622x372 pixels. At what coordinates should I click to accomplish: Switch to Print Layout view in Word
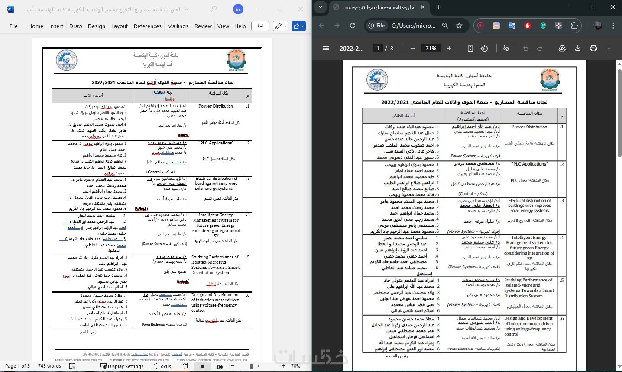tap(202, 366)
